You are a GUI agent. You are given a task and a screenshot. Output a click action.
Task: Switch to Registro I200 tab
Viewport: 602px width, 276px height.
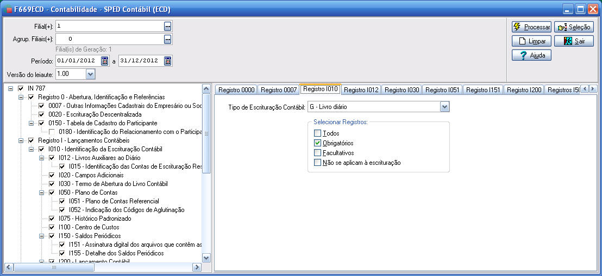[524, 90]
